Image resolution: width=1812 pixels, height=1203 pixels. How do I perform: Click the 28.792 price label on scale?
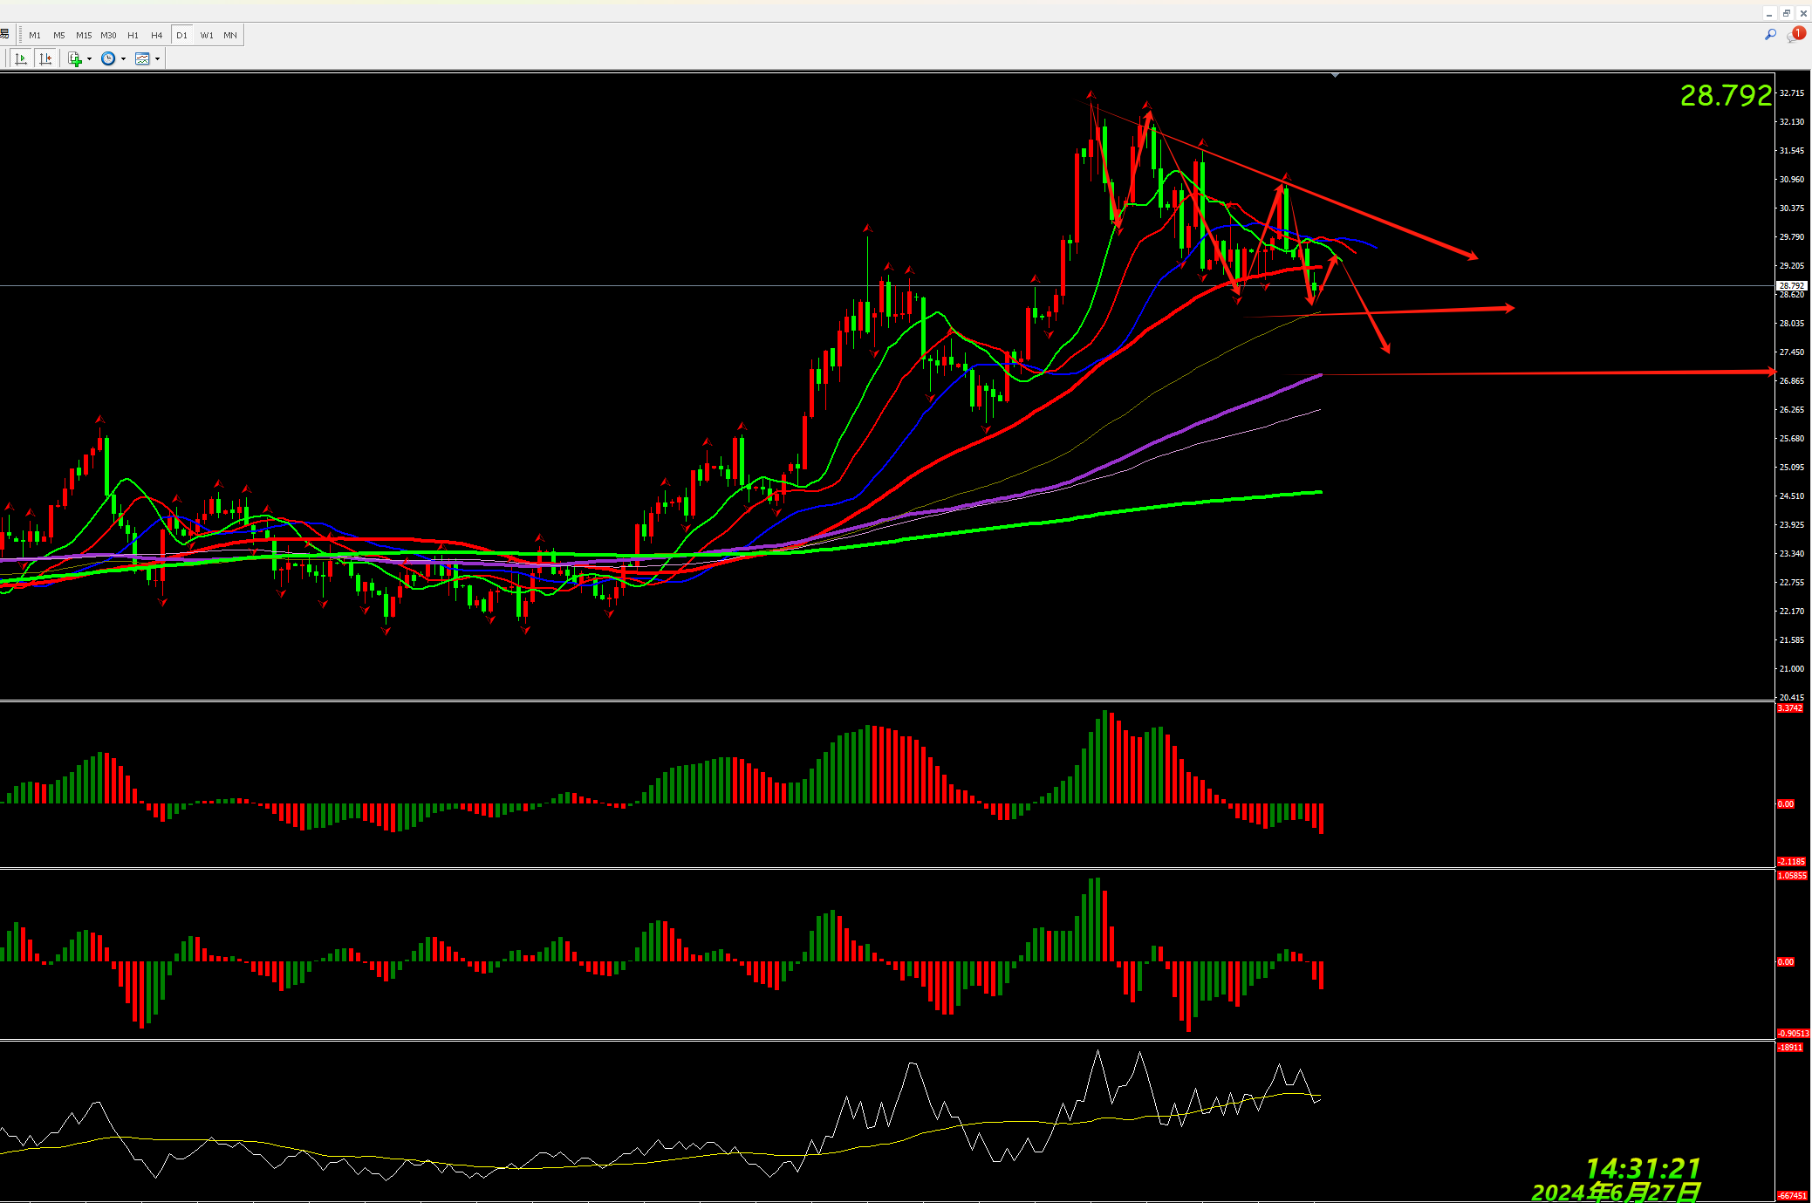1791,285
